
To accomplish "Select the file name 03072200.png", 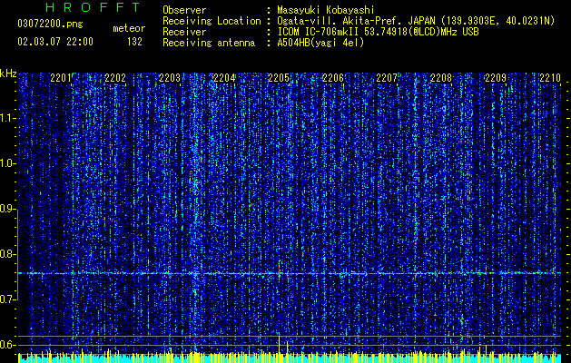I will 50,25.
